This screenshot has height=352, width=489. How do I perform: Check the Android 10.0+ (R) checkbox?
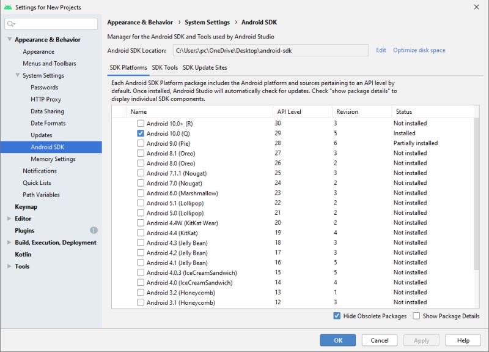pos(141,124)
